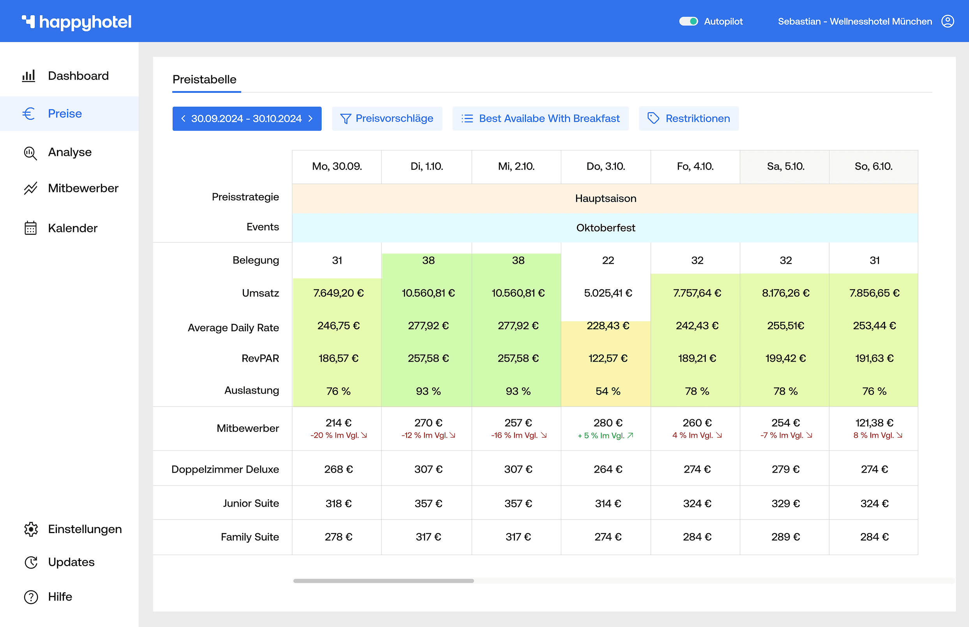The image size is (969, 627).
Task: Open user profile account icon
Action: click(x=948, y=21)
